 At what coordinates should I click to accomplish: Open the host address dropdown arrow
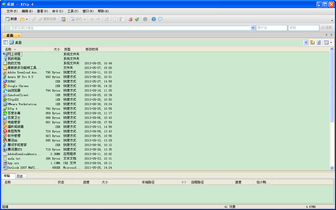pos(253,27)
